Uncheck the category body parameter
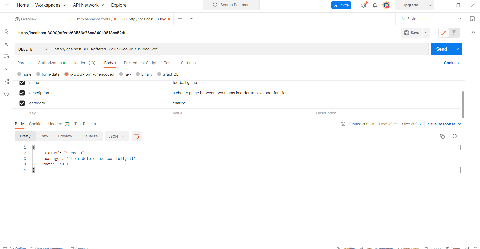Viewport: 480px width, 249px height. point(22,103)
